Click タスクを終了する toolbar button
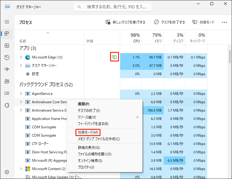232x179 pixels. (169, 22)
